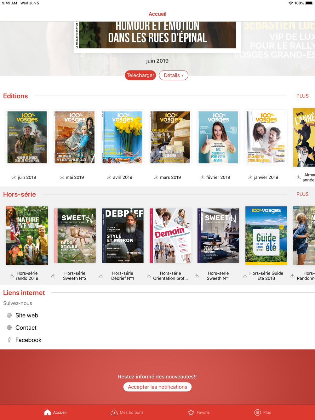Open the janvier 2019 cover
The width and height of the screenshot is (315, 420).
tap(266, 137)
